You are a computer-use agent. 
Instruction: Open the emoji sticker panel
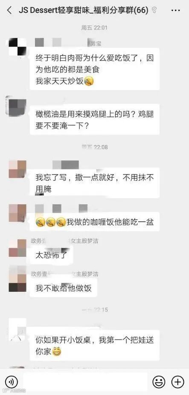point(159,382)
